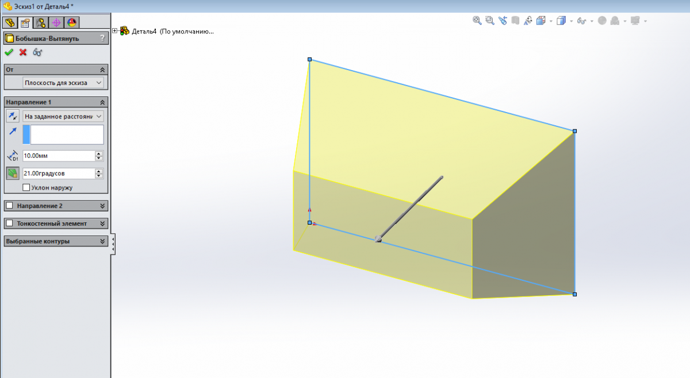The height and width of the screenshot is (378, 690).
Task: Expand the Выбранные контуры section
Action: point(103,241)
